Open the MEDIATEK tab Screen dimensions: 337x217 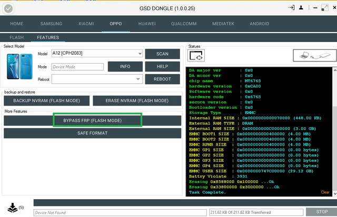[223, 24]
